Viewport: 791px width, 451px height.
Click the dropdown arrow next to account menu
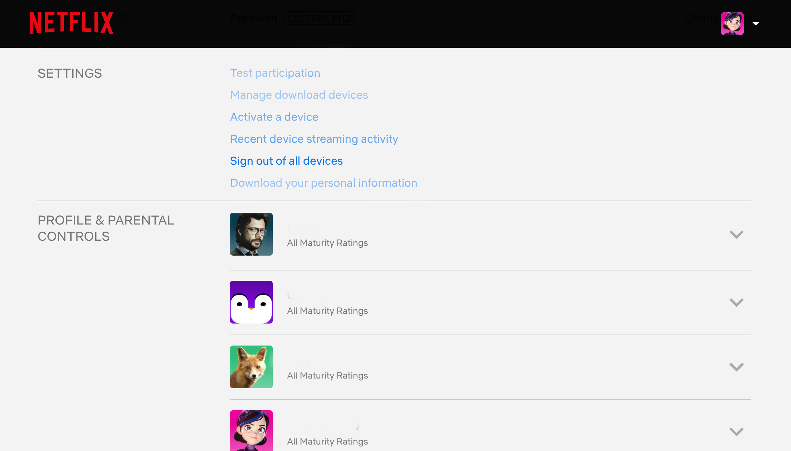tap(756, 23)
